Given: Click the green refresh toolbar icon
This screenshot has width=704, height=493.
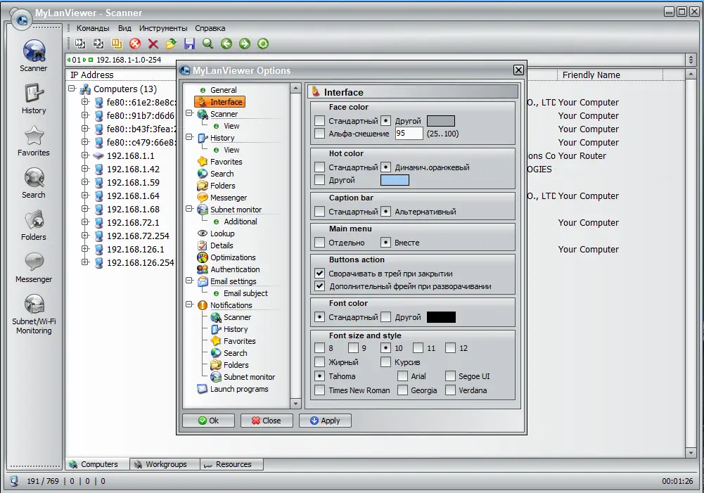Looking at the screenshot, I should [263, 44].
